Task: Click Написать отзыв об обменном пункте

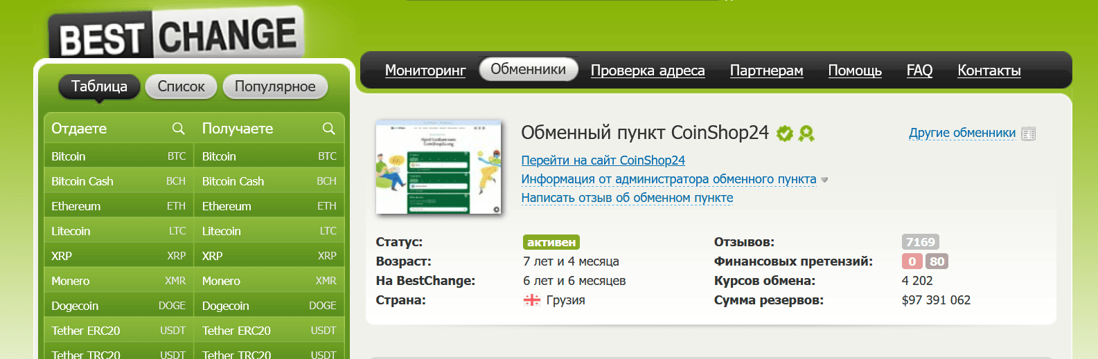Action: pos(627,198)
